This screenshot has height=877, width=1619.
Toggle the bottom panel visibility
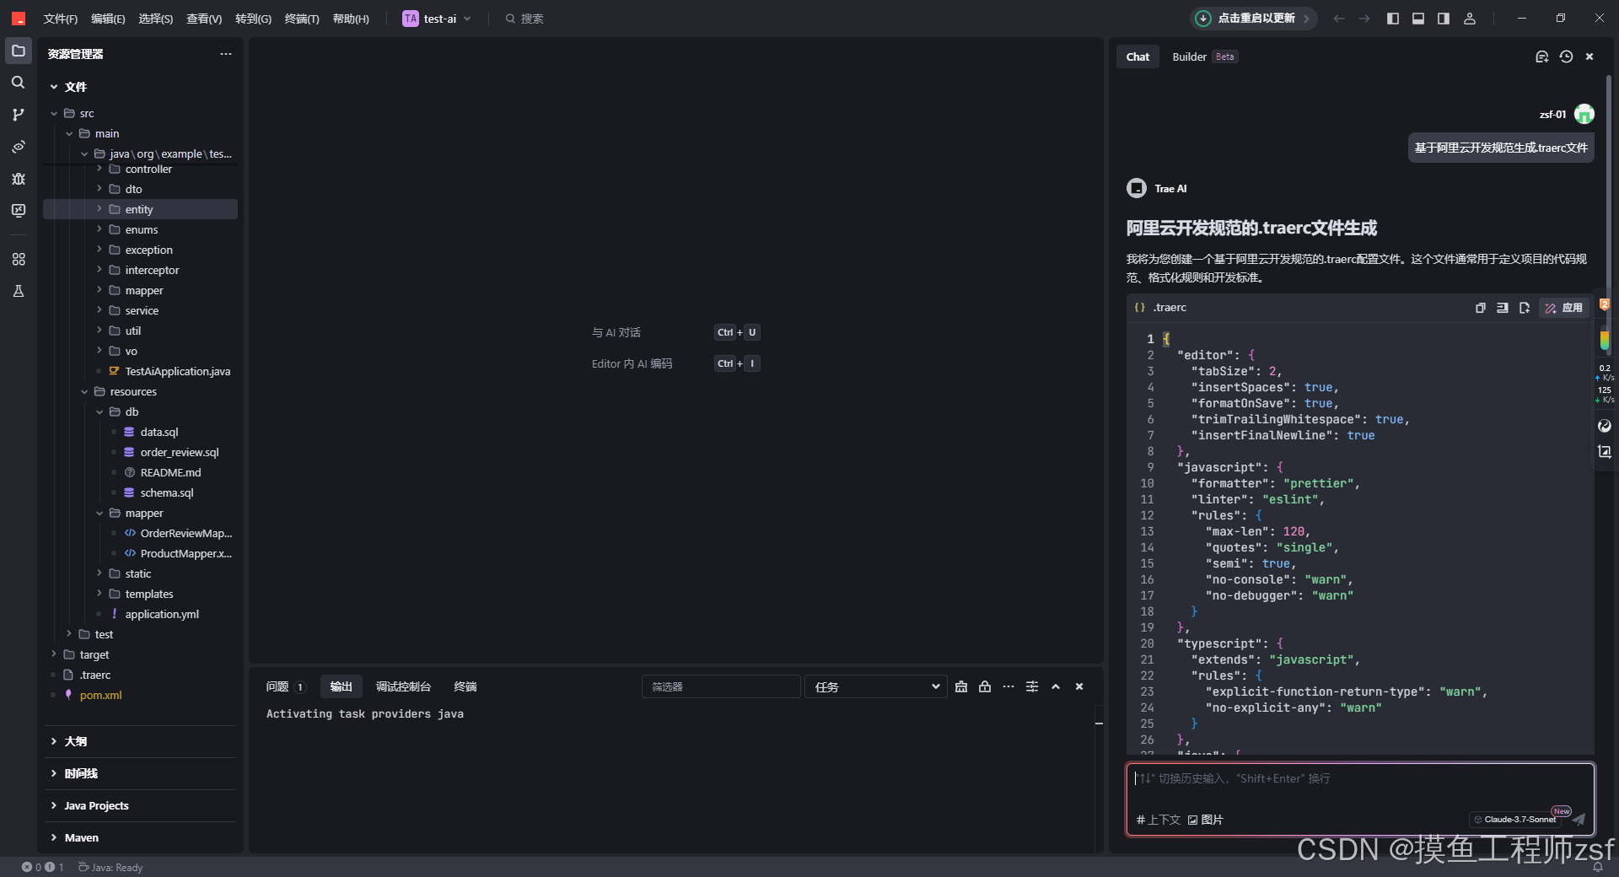pyautogui.click(x=1418, y=18)
